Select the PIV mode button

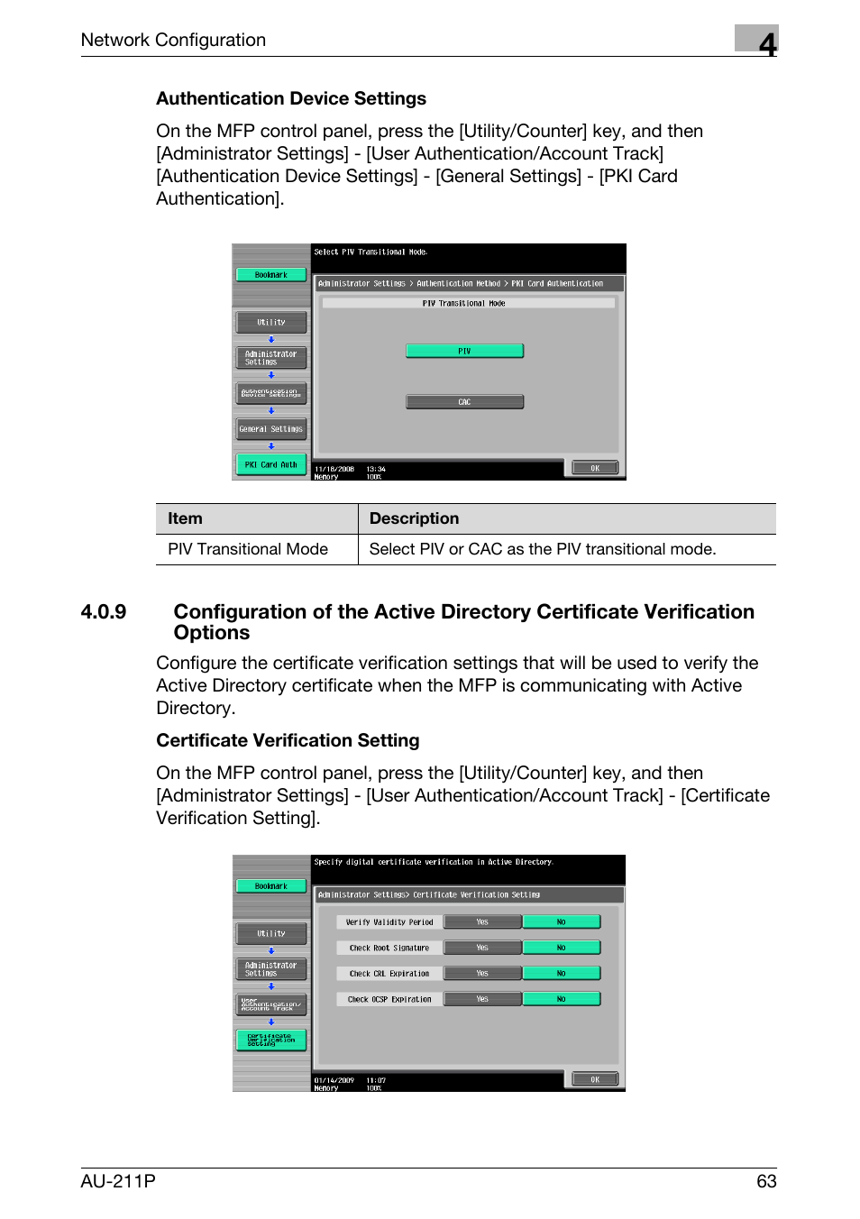point(464,351)
